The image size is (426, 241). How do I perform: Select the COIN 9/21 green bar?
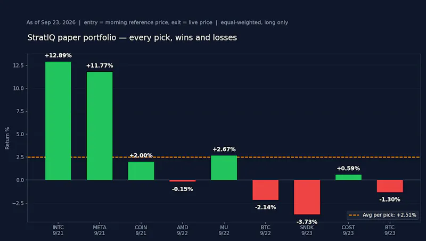tap(141, 171)
